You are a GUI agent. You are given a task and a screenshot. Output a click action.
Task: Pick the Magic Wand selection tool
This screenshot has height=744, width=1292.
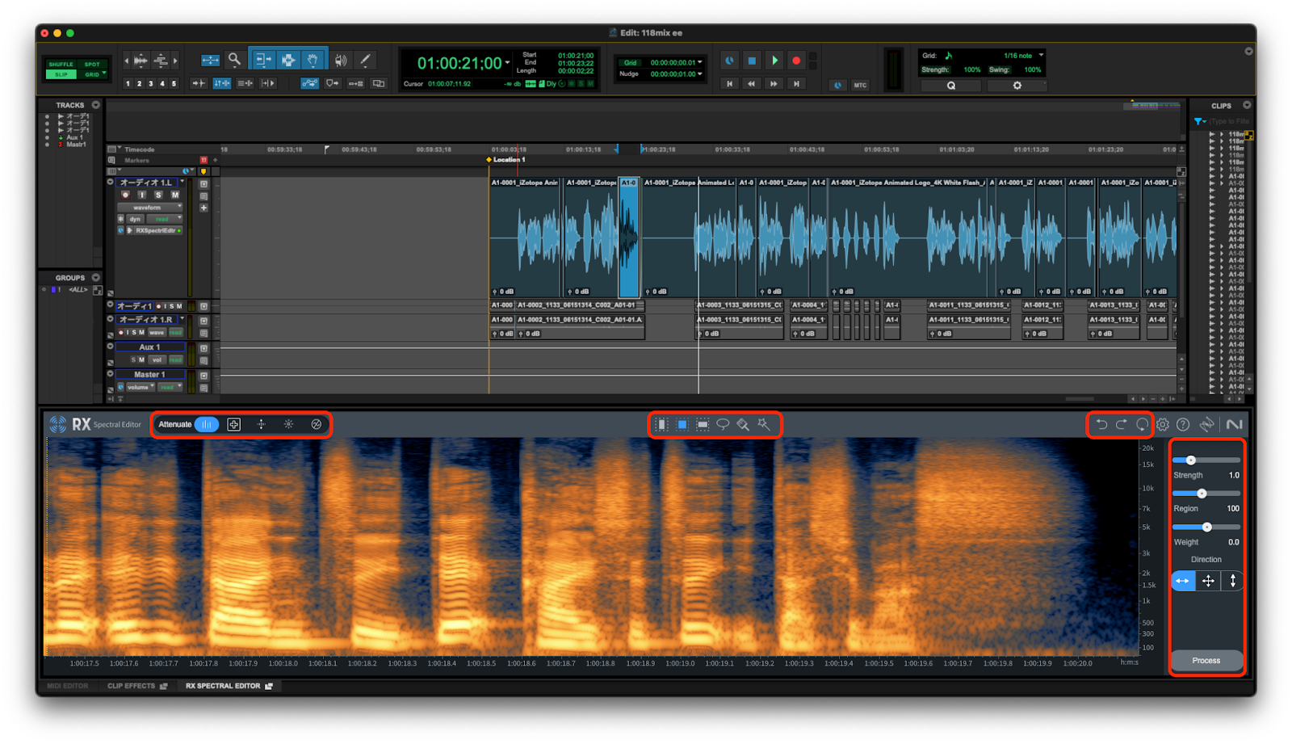[764, 424]
